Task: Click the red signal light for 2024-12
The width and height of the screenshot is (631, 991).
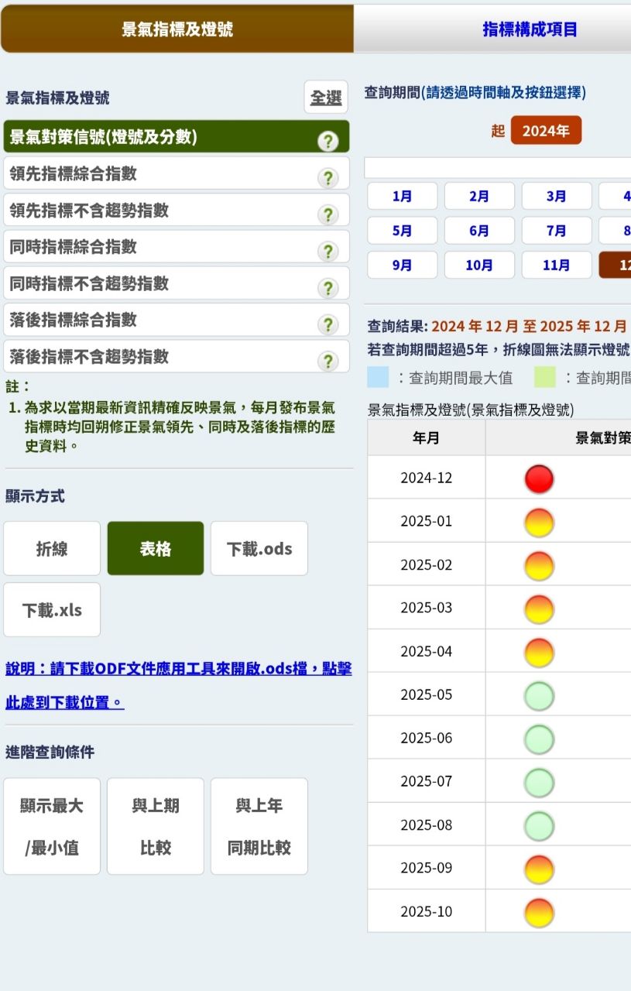Action: coord(539,478)
